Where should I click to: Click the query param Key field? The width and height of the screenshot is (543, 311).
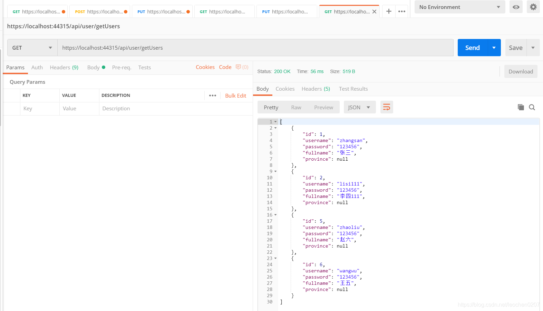[40, 109]
